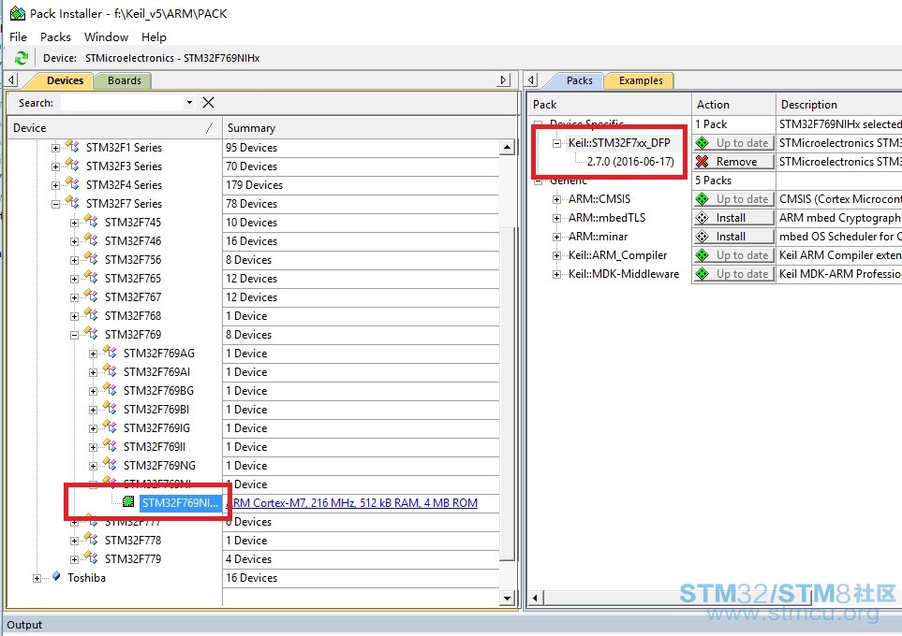
Task: Open the Window menu
Action: pos(107,36)
